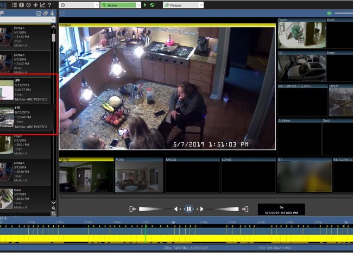The width and height of the screenshot is (353, 253).
Task: Select the Andrew camera tile
Action: point(299,137)
